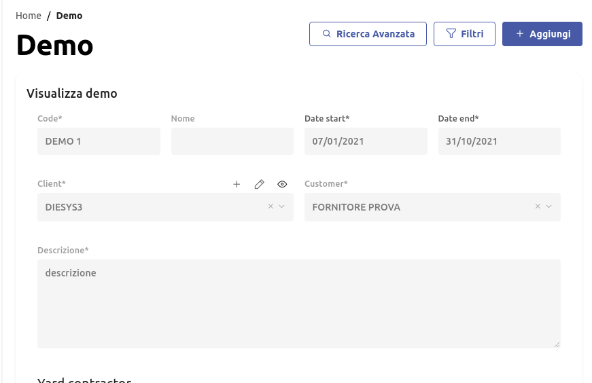Select the Date end field
This screenshot has width=592, height=383.
pos(499,141)
